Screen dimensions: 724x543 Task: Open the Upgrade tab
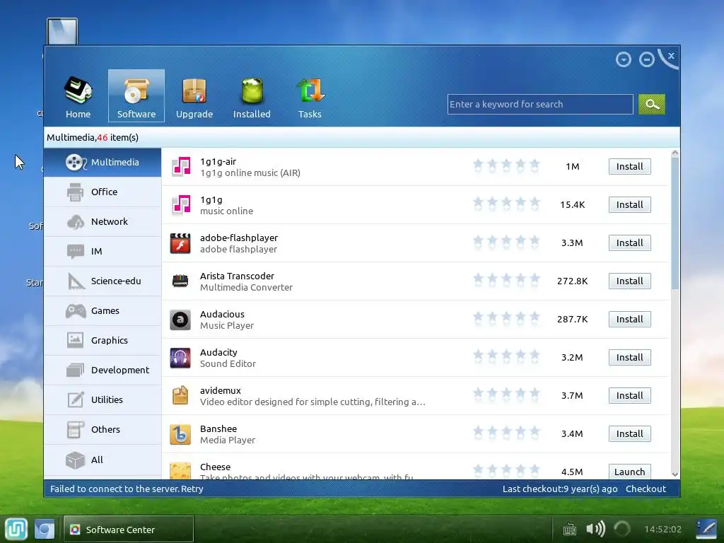coord(194,96)
